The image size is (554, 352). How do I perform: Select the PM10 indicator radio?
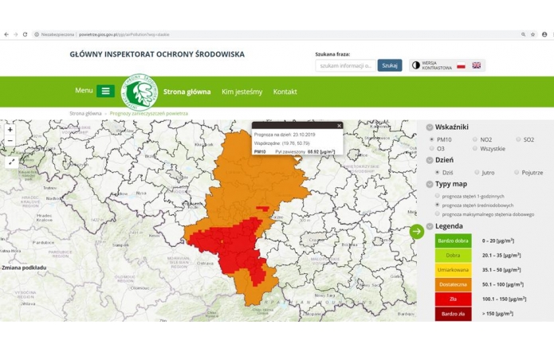coord(431,139)
